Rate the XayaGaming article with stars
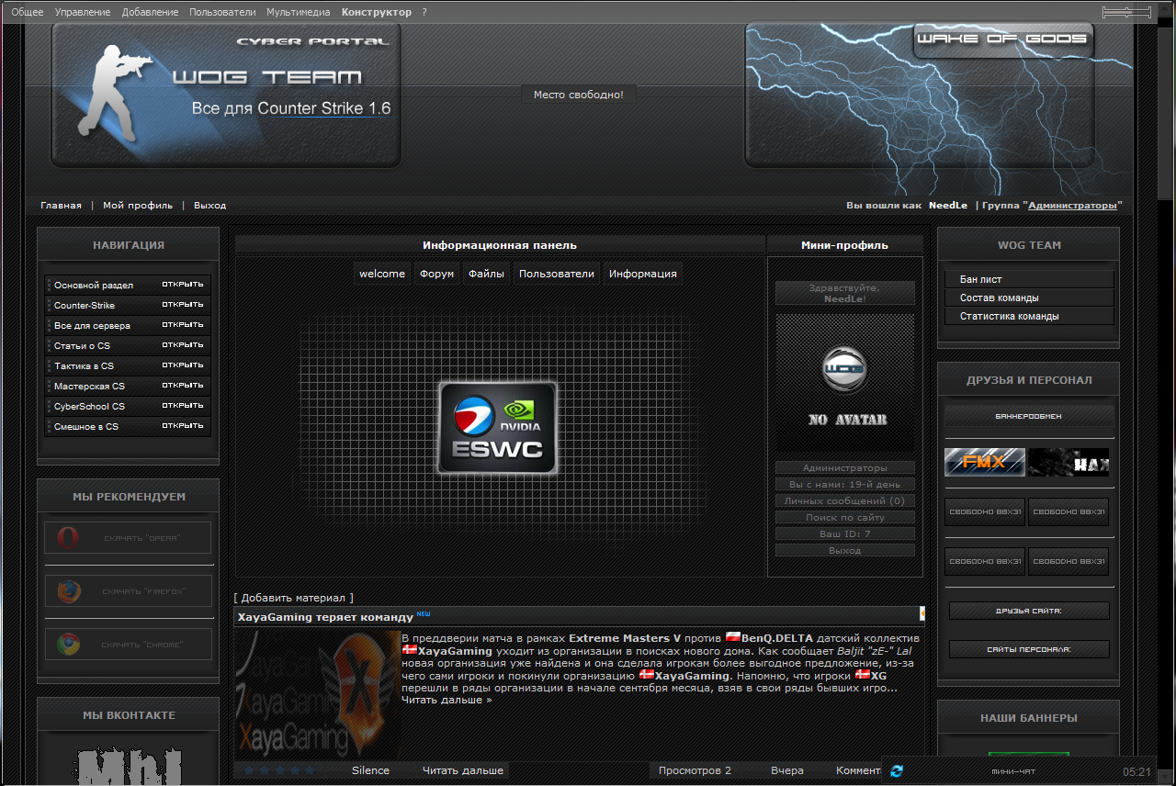 pyautogui.click(x=278, y=770)
